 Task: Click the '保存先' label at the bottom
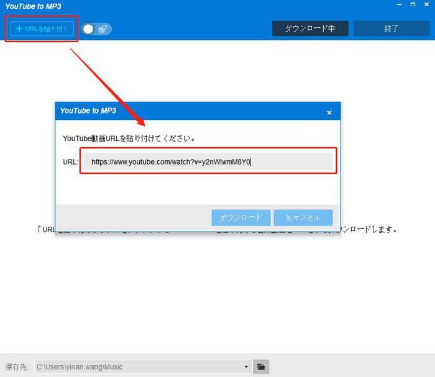click(x=16, y=367)
